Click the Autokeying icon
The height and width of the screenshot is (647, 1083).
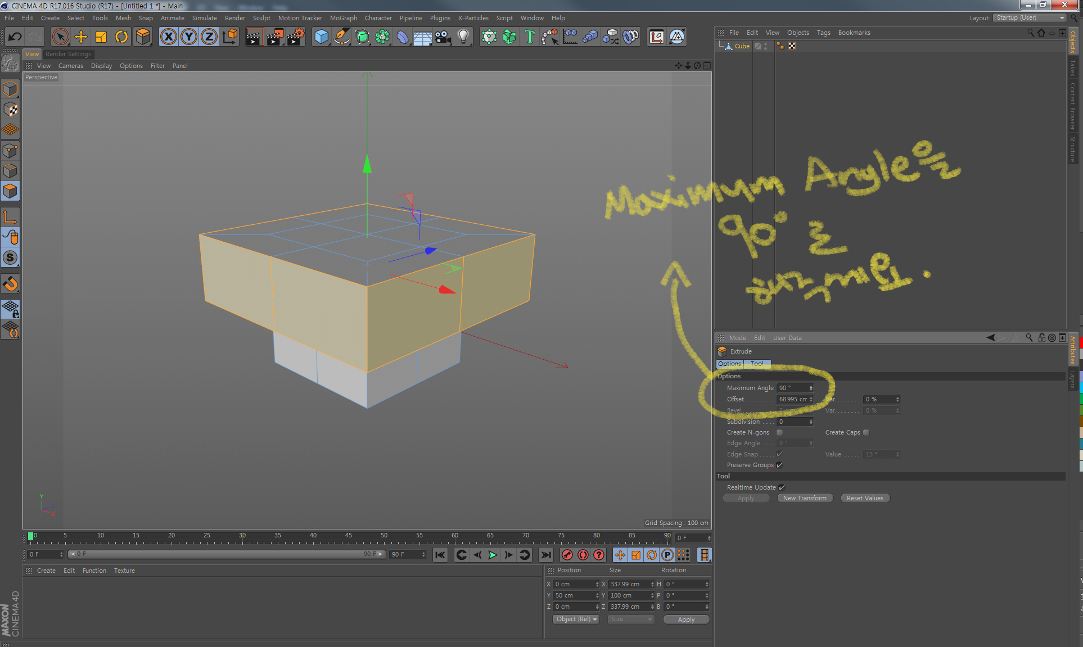[583, 555]
